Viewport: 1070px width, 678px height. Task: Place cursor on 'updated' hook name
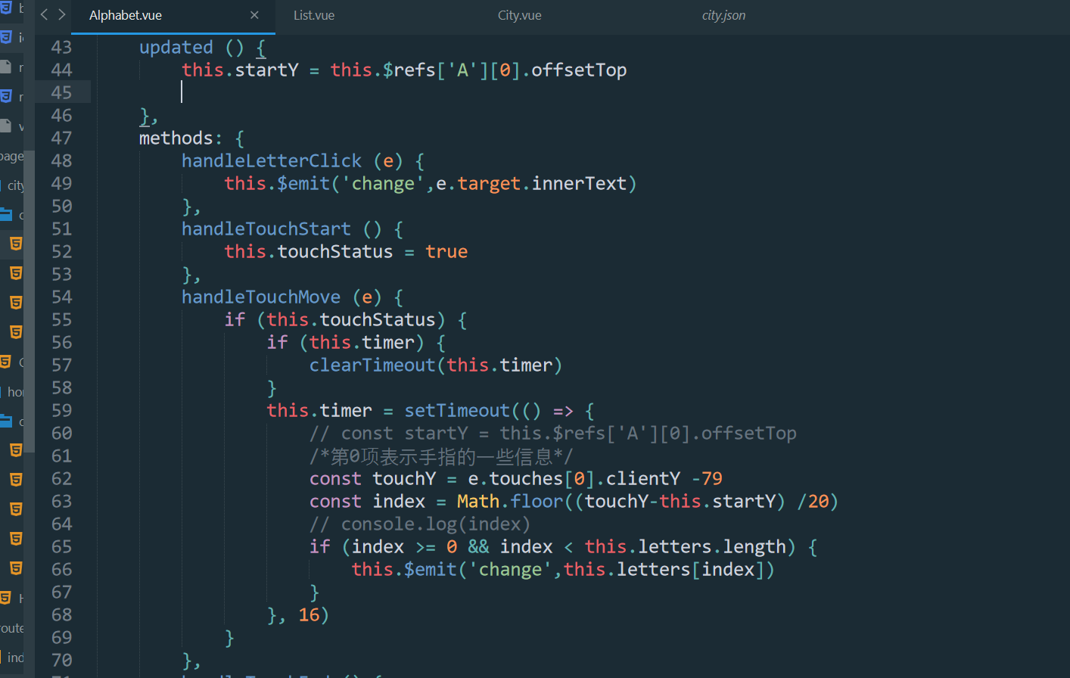pyautogui.click(x=176, y=47)
